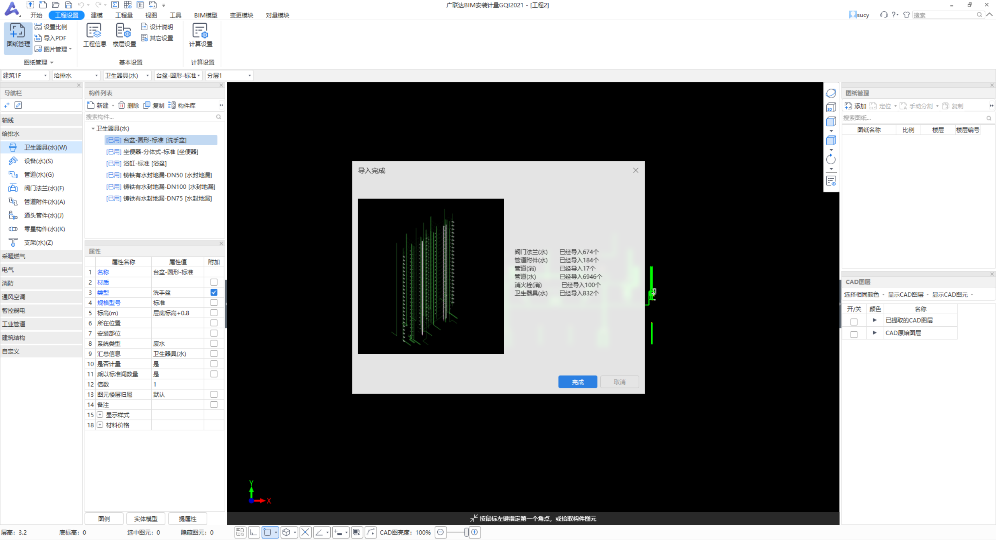Screen dimensions: 996x540
Task: Click 取消 in import dialog
Action: click(x=619, y=382)
